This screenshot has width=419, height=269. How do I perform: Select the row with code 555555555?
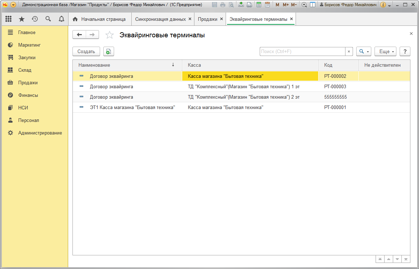(x=241, y=97)
